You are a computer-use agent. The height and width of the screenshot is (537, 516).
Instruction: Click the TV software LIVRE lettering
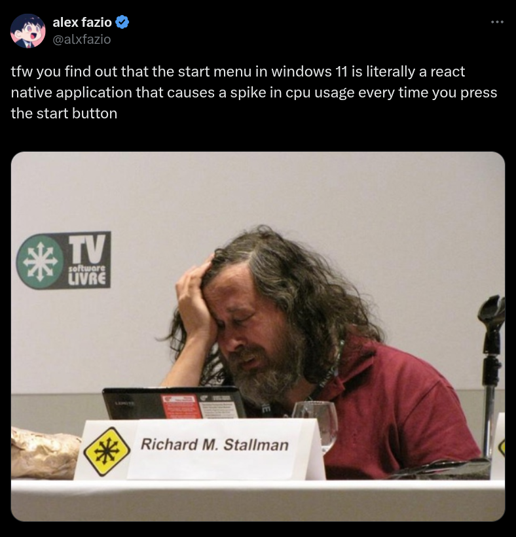87,260
